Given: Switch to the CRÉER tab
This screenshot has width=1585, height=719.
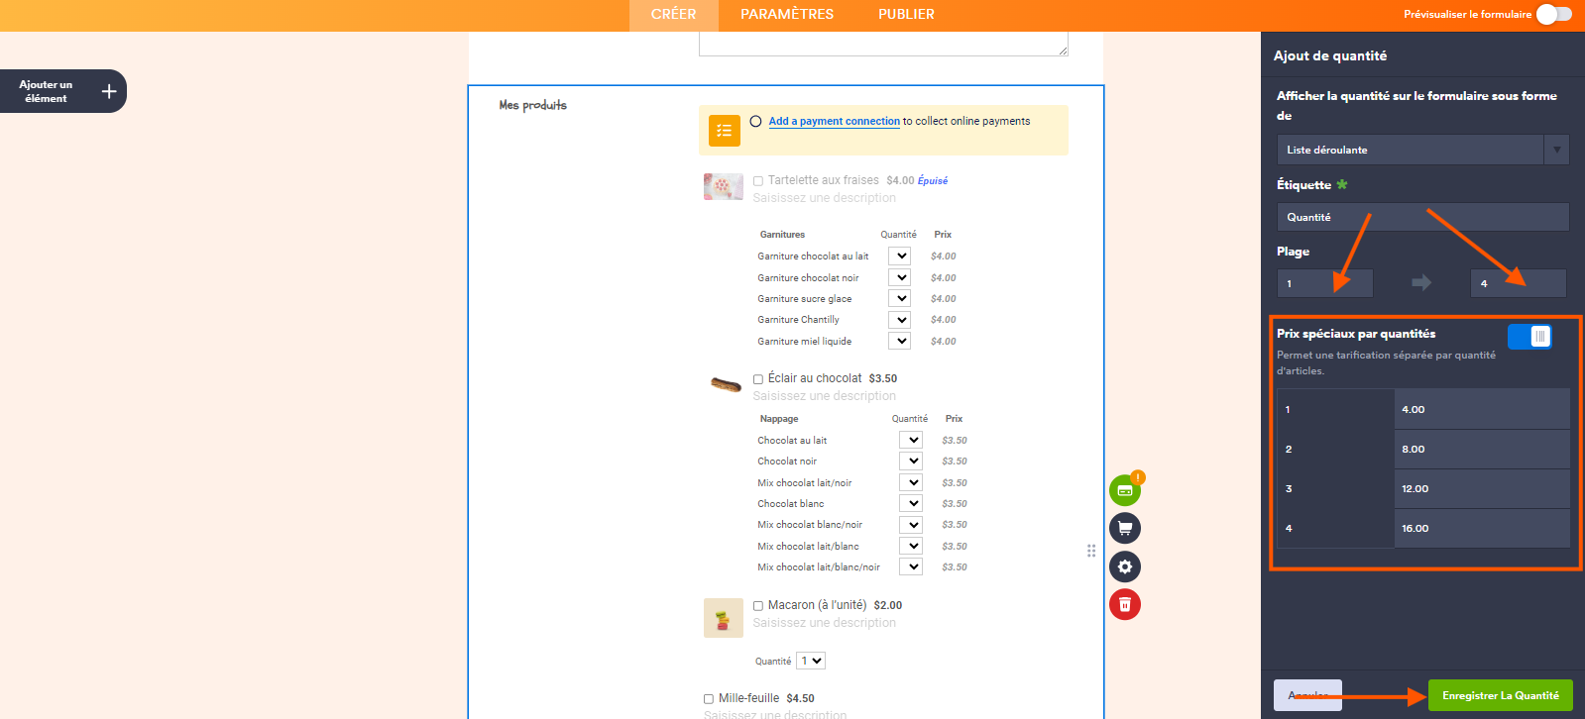Looking at the screenshot, I should pyautogui.click(x=674, y=15).
